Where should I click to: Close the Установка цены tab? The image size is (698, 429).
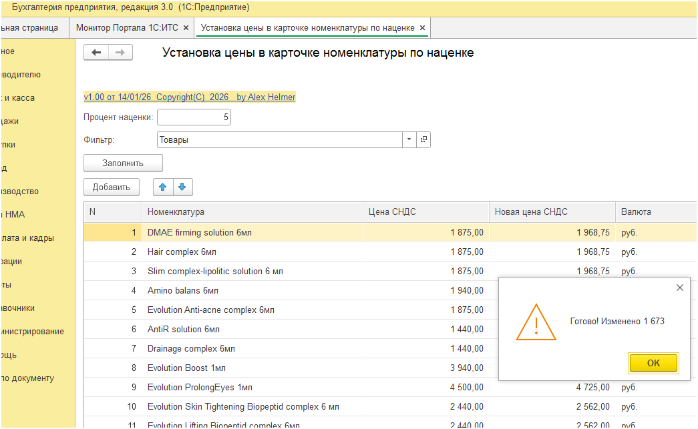tap(422, 28)
